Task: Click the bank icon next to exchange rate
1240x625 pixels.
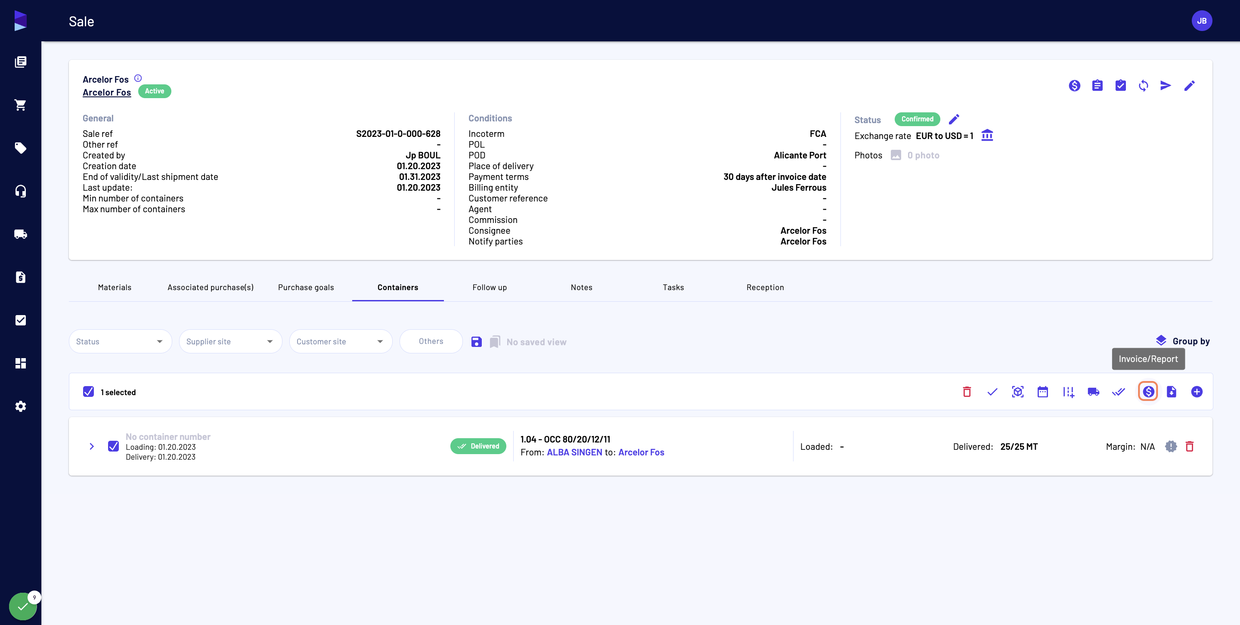Action: [x=987, y=135]
